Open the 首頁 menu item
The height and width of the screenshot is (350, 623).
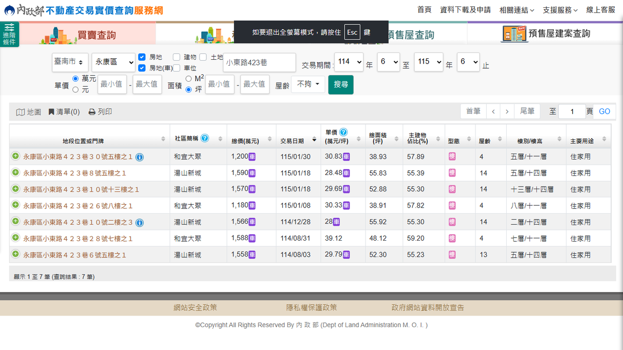click(x=424, y=10)
